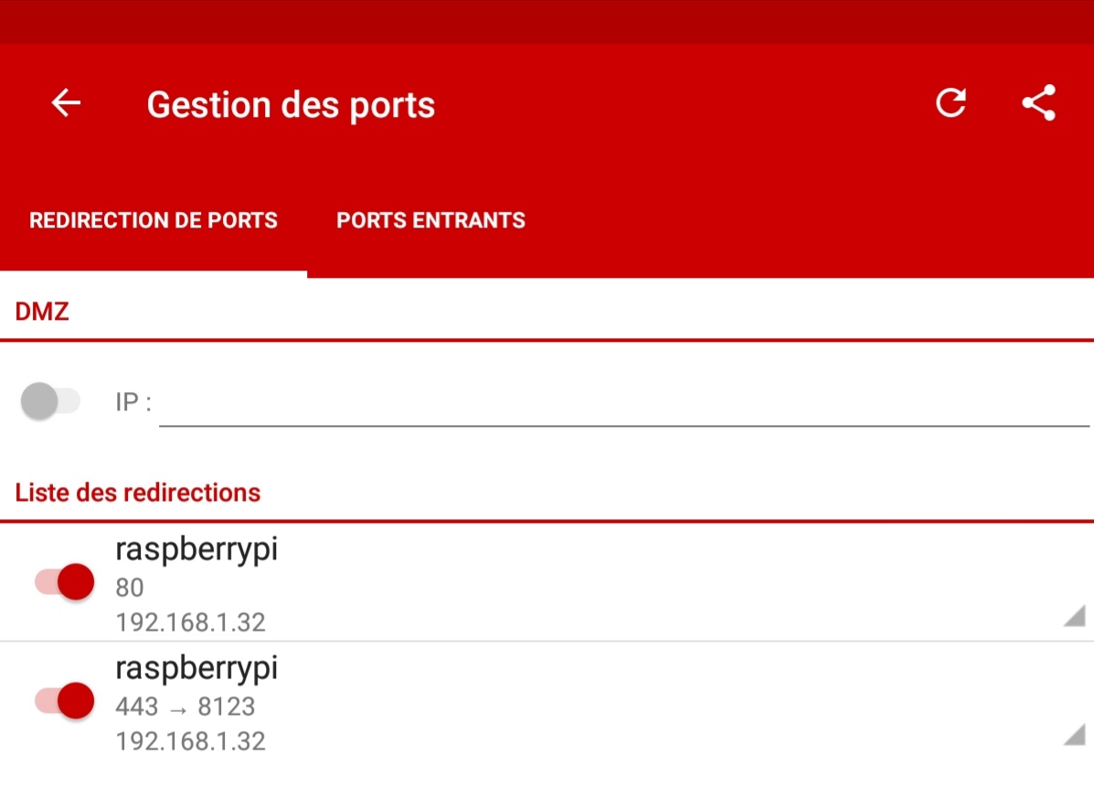Disable the raspberrypi 443 to 8123 redirection
The width and height of the screenshot is (1094, 808).
65,700
